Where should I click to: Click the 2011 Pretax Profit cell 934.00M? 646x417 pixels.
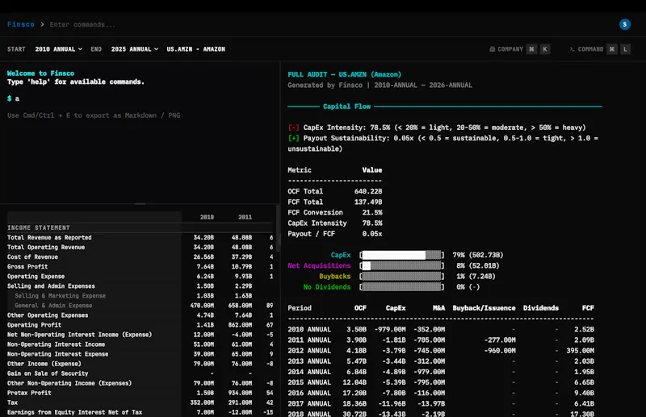tap(240, 393)
